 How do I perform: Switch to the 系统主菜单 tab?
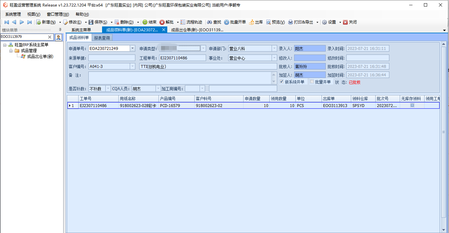(81, 30)
